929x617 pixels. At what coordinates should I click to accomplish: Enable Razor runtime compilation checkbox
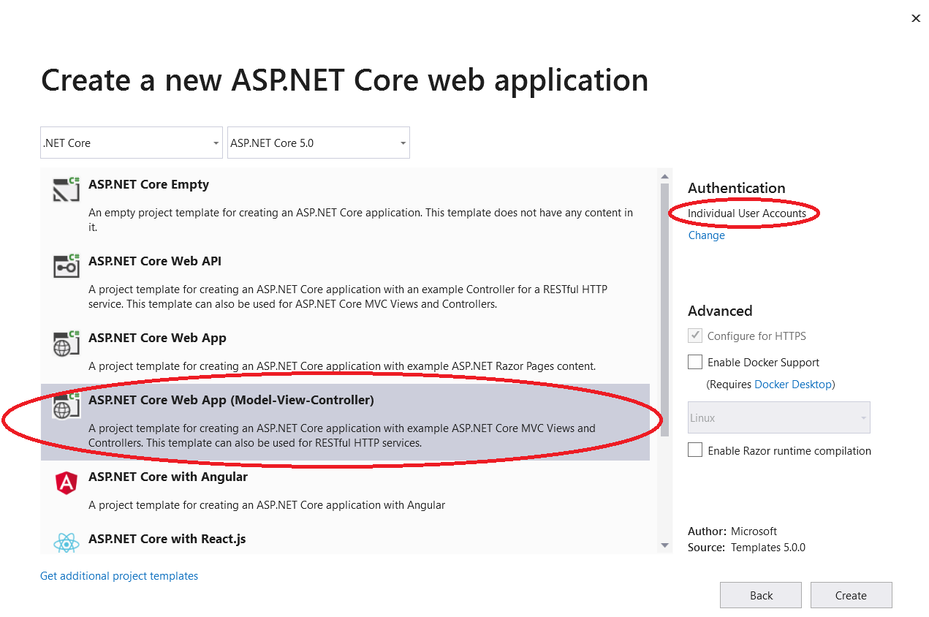(695, 450)
